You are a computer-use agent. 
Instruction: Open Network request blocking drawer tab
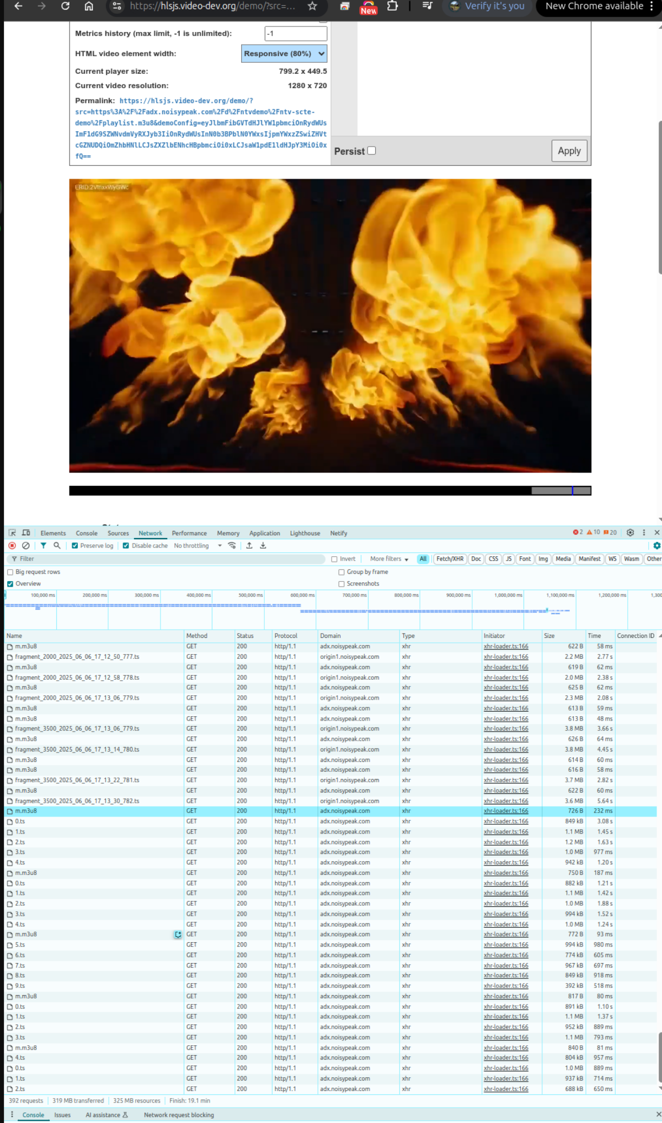[179, 1115]
